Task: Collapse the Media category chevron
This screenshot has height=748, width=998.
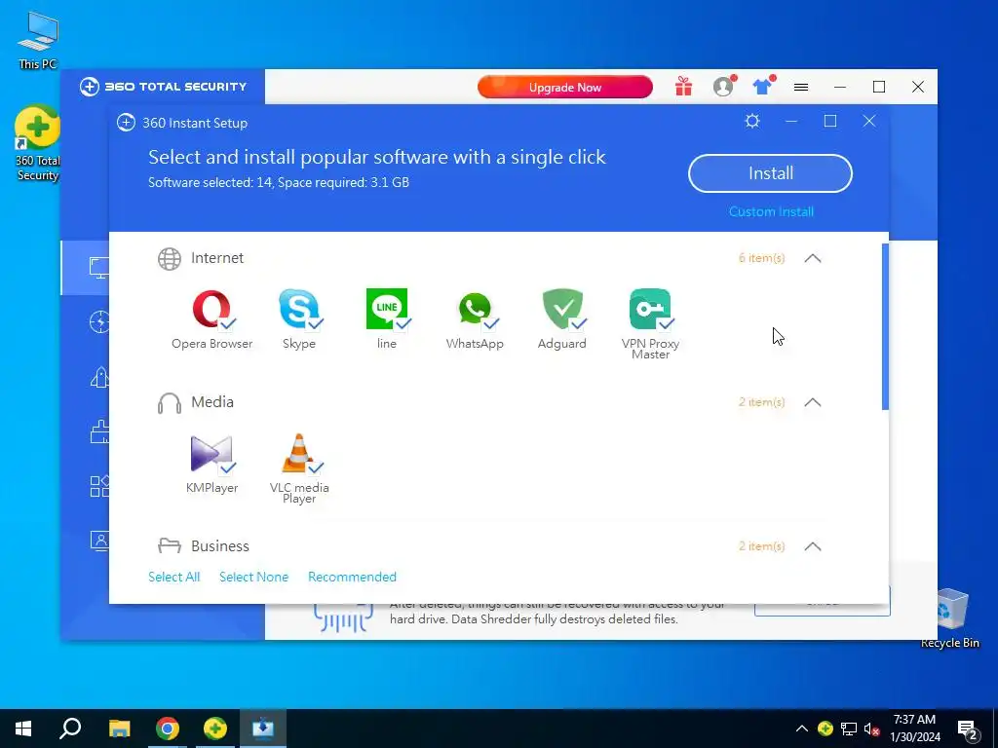Action: point(813,402)
